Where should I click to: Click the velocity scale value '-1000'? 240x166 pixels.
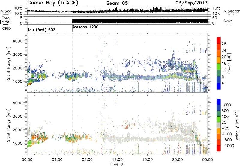tap(228, 146)
